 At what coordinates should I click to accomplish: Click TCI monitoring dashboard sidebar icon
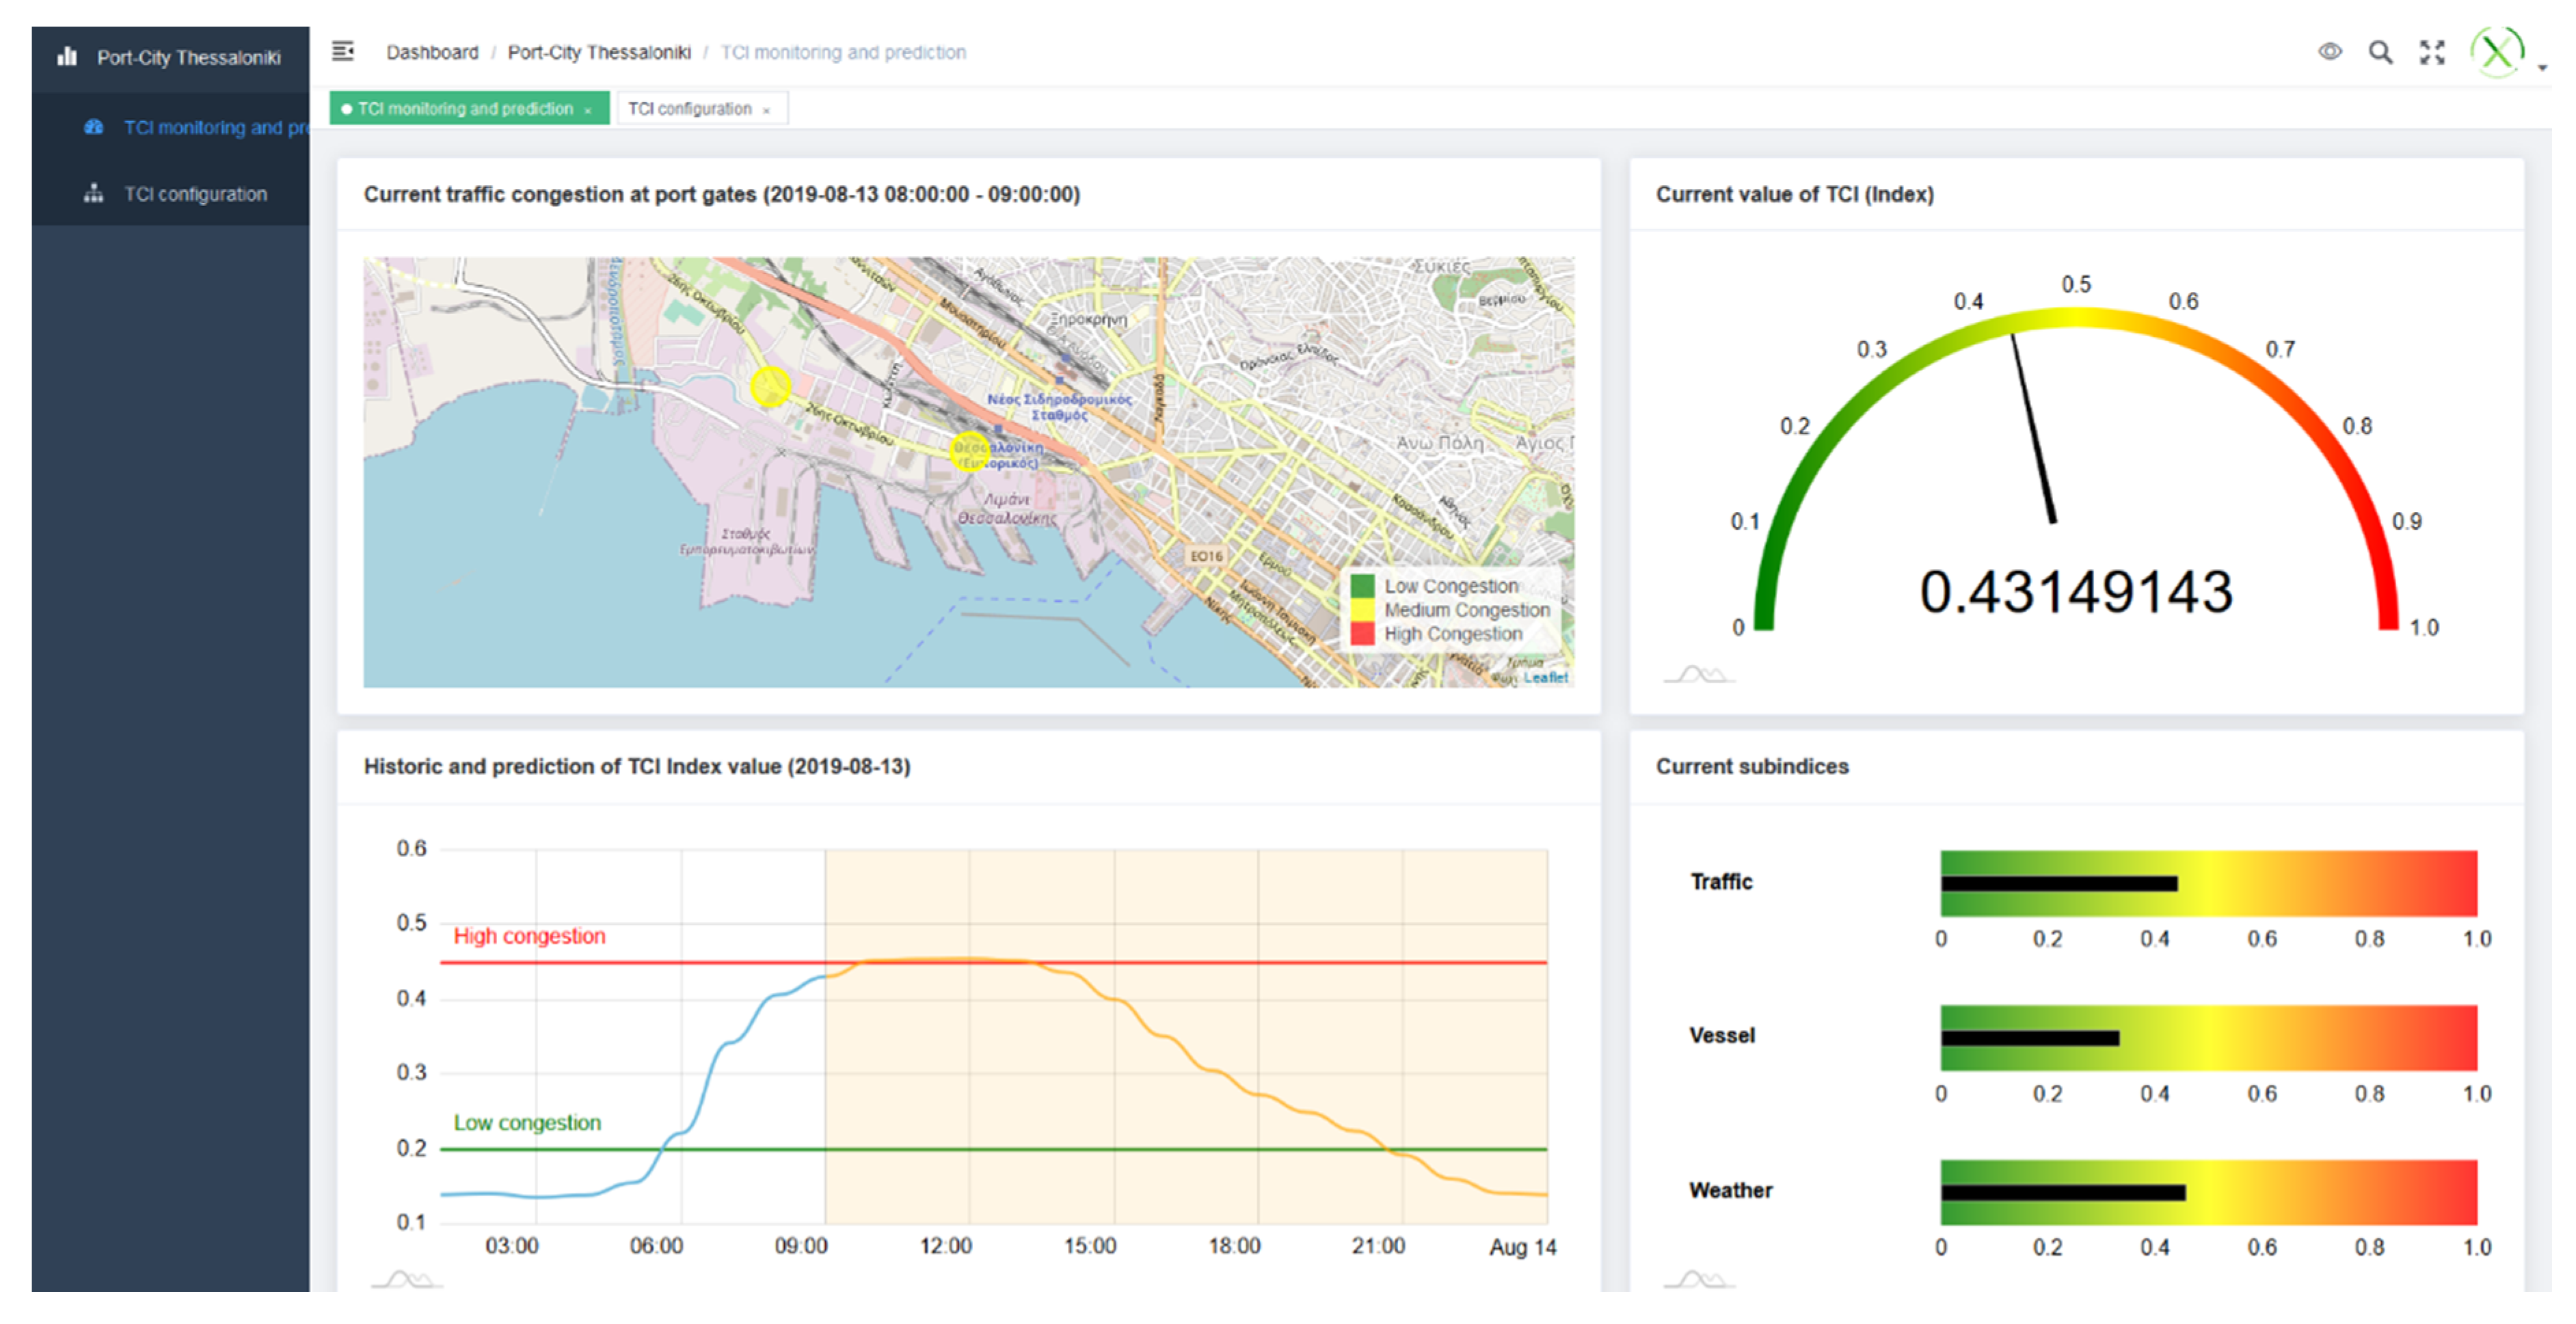pos(94,127)
